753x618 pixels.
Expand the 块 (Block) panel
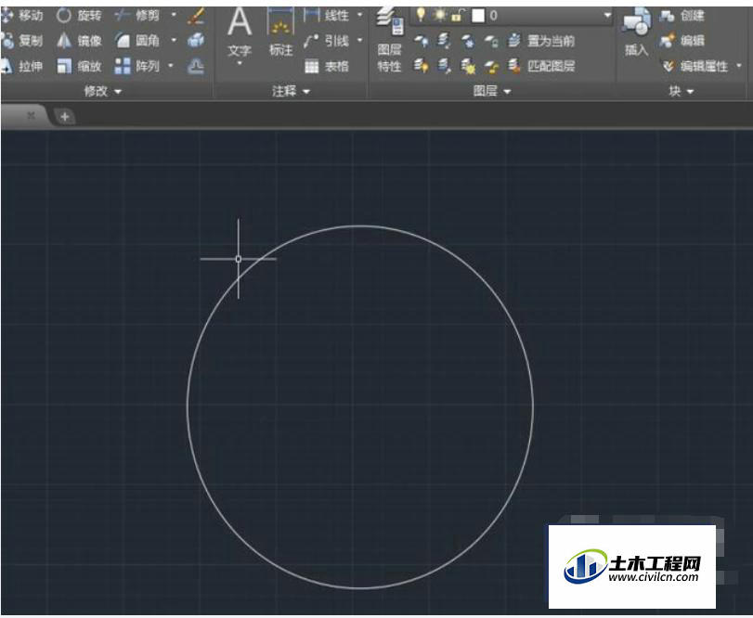point(682,91)
